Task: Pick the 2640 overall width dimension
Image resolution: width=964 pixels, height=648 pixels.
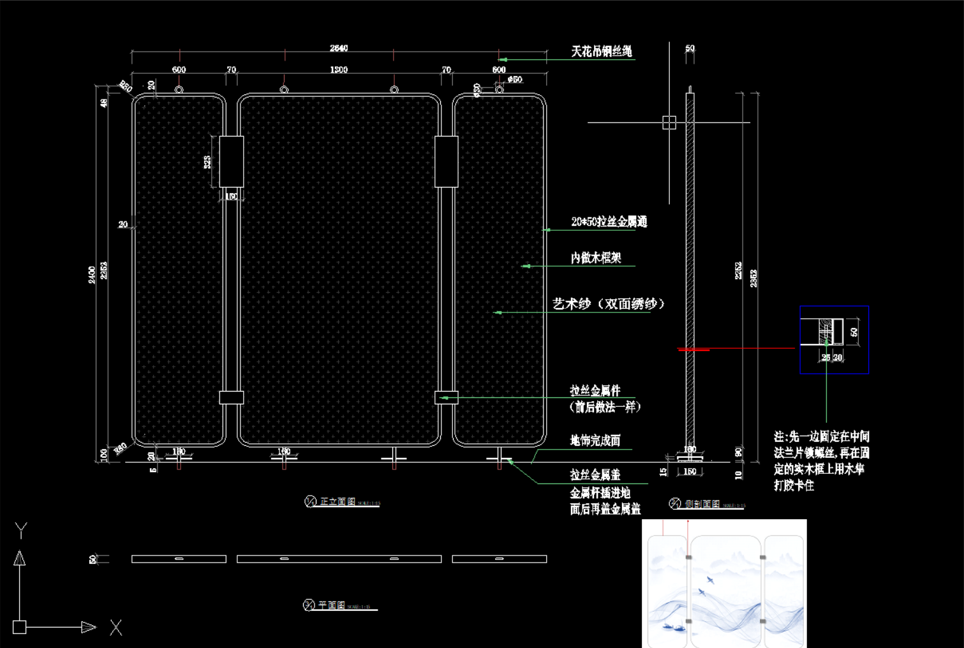Action: point(339,48)
